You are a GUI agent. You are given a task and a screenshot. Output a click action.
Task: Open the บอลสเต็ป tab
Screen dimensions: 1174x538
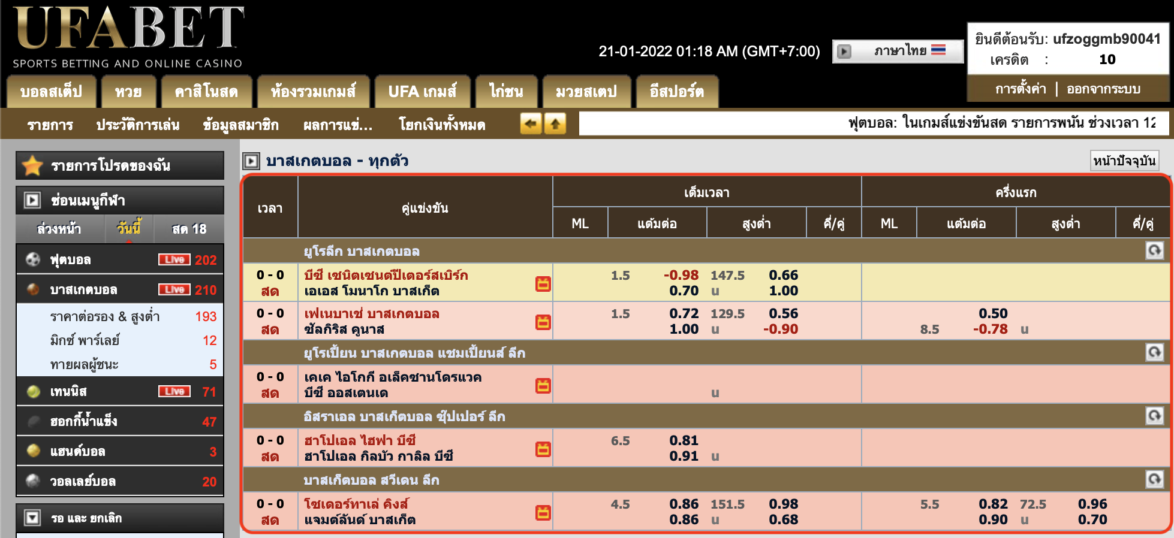click(x=51, y=92)
